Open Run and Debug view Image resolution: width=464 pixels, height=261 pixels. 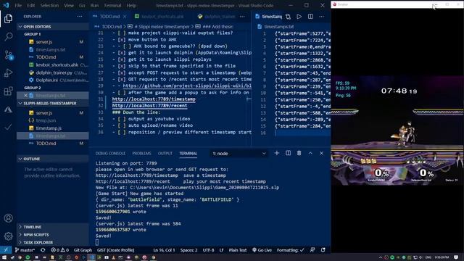point(8,72)
